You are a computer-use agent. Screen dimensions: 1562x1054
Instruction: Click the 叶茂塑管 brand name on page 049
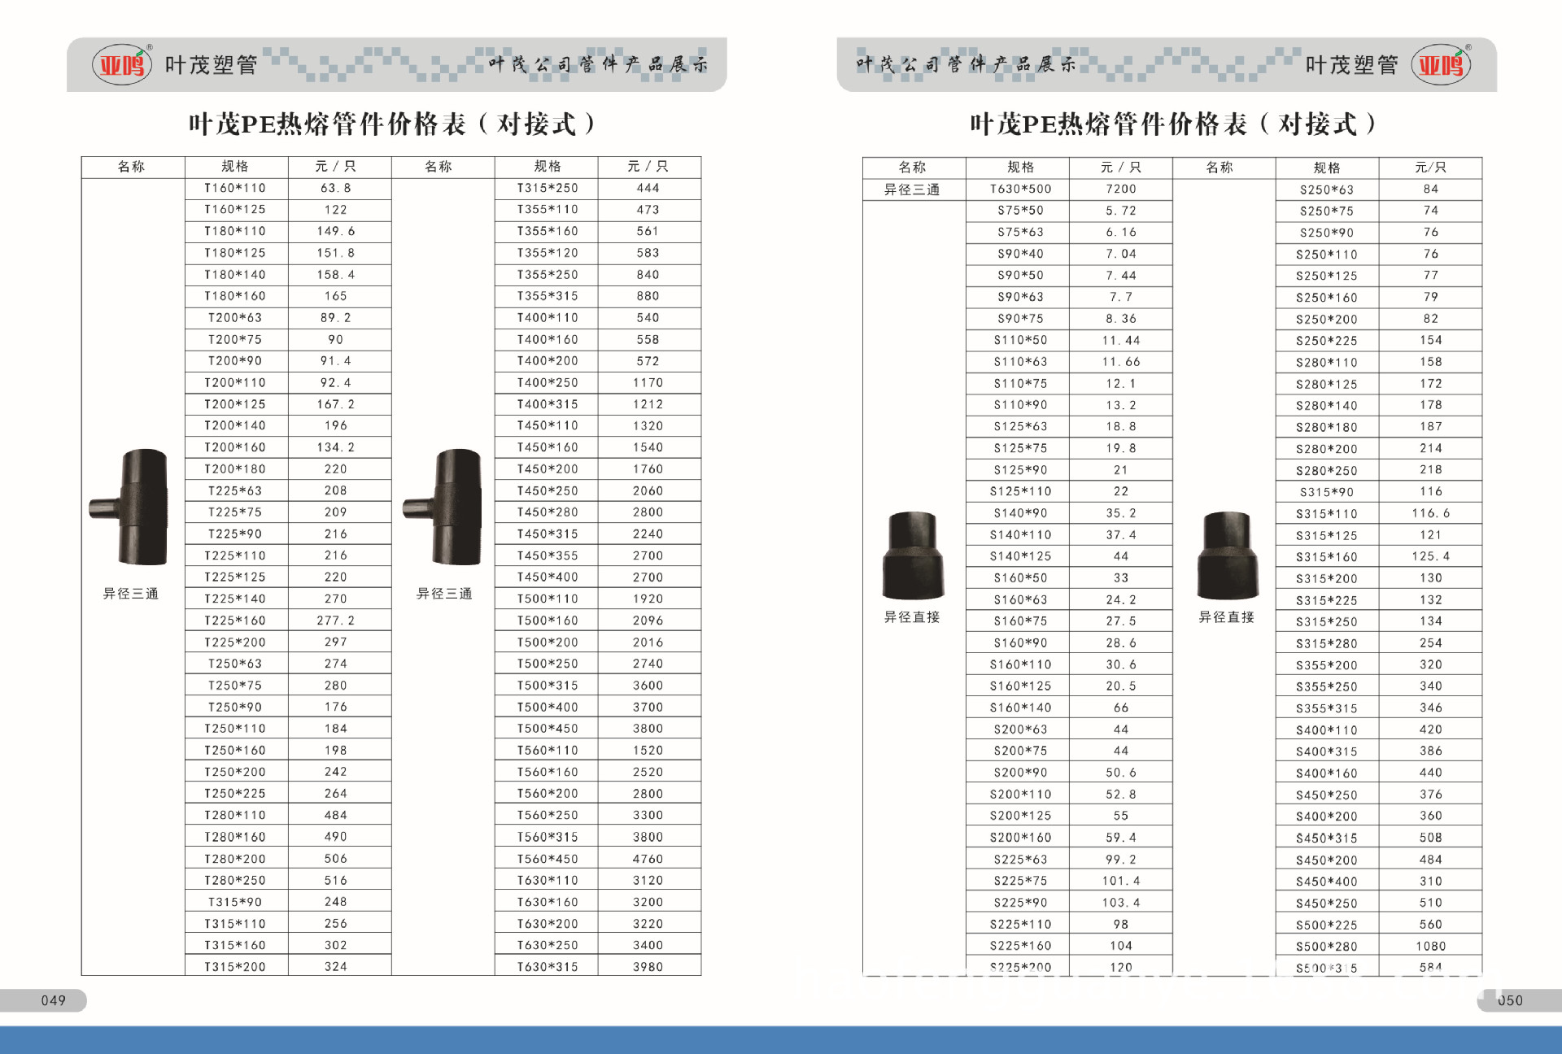pos(212,64)
